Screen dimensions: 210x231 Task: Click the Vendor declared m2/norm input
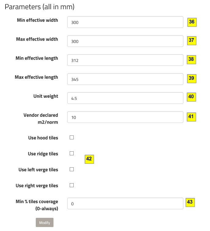[x=125, y=117]
